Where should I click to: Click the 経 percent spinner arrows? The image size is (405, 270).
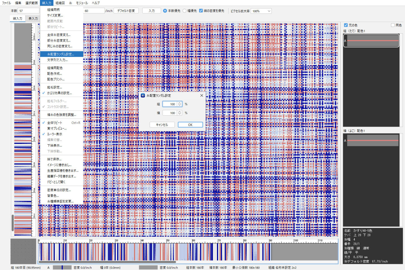(180, 104)
